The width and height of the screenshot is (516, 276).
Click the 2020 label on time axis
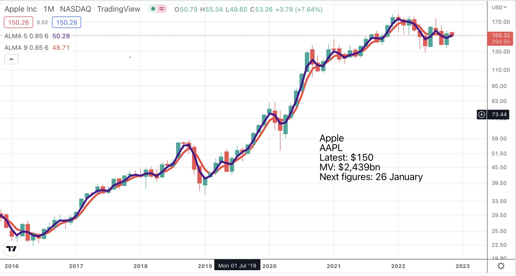pyautogui.click(x=269, y=266)
